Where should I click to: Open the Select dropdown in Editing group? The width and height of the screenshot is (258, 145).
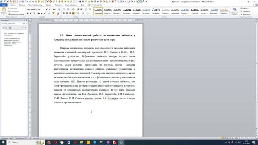tap(246, 14)
